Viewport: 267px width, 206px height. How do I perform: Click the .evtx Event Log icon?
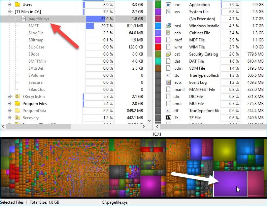pos(168,82)
